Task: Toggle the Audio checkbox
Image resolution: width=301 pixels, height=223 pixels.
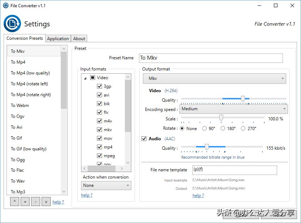Action: point(144,139)
